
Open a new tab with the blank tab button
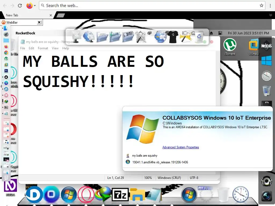[61, 15]
